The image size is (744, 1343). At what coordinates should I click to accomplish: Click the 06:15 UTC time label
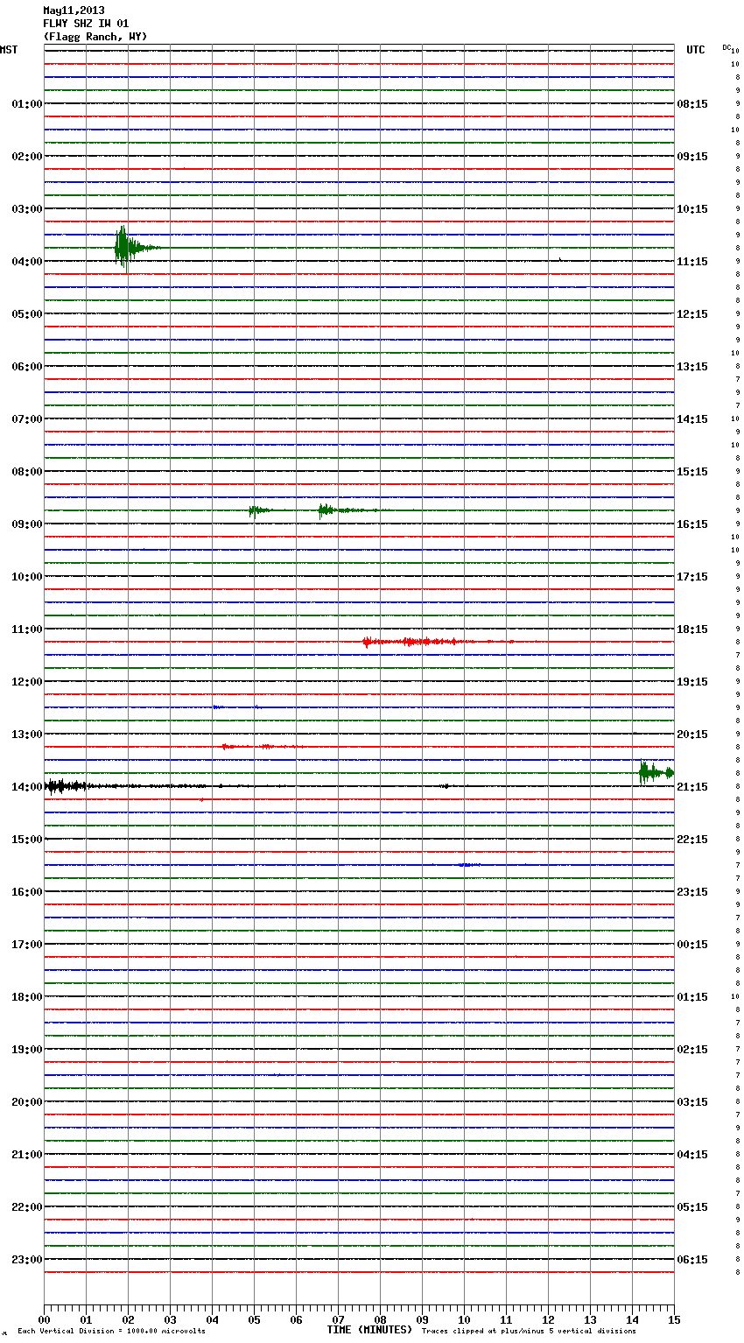tap(692, 1260)
